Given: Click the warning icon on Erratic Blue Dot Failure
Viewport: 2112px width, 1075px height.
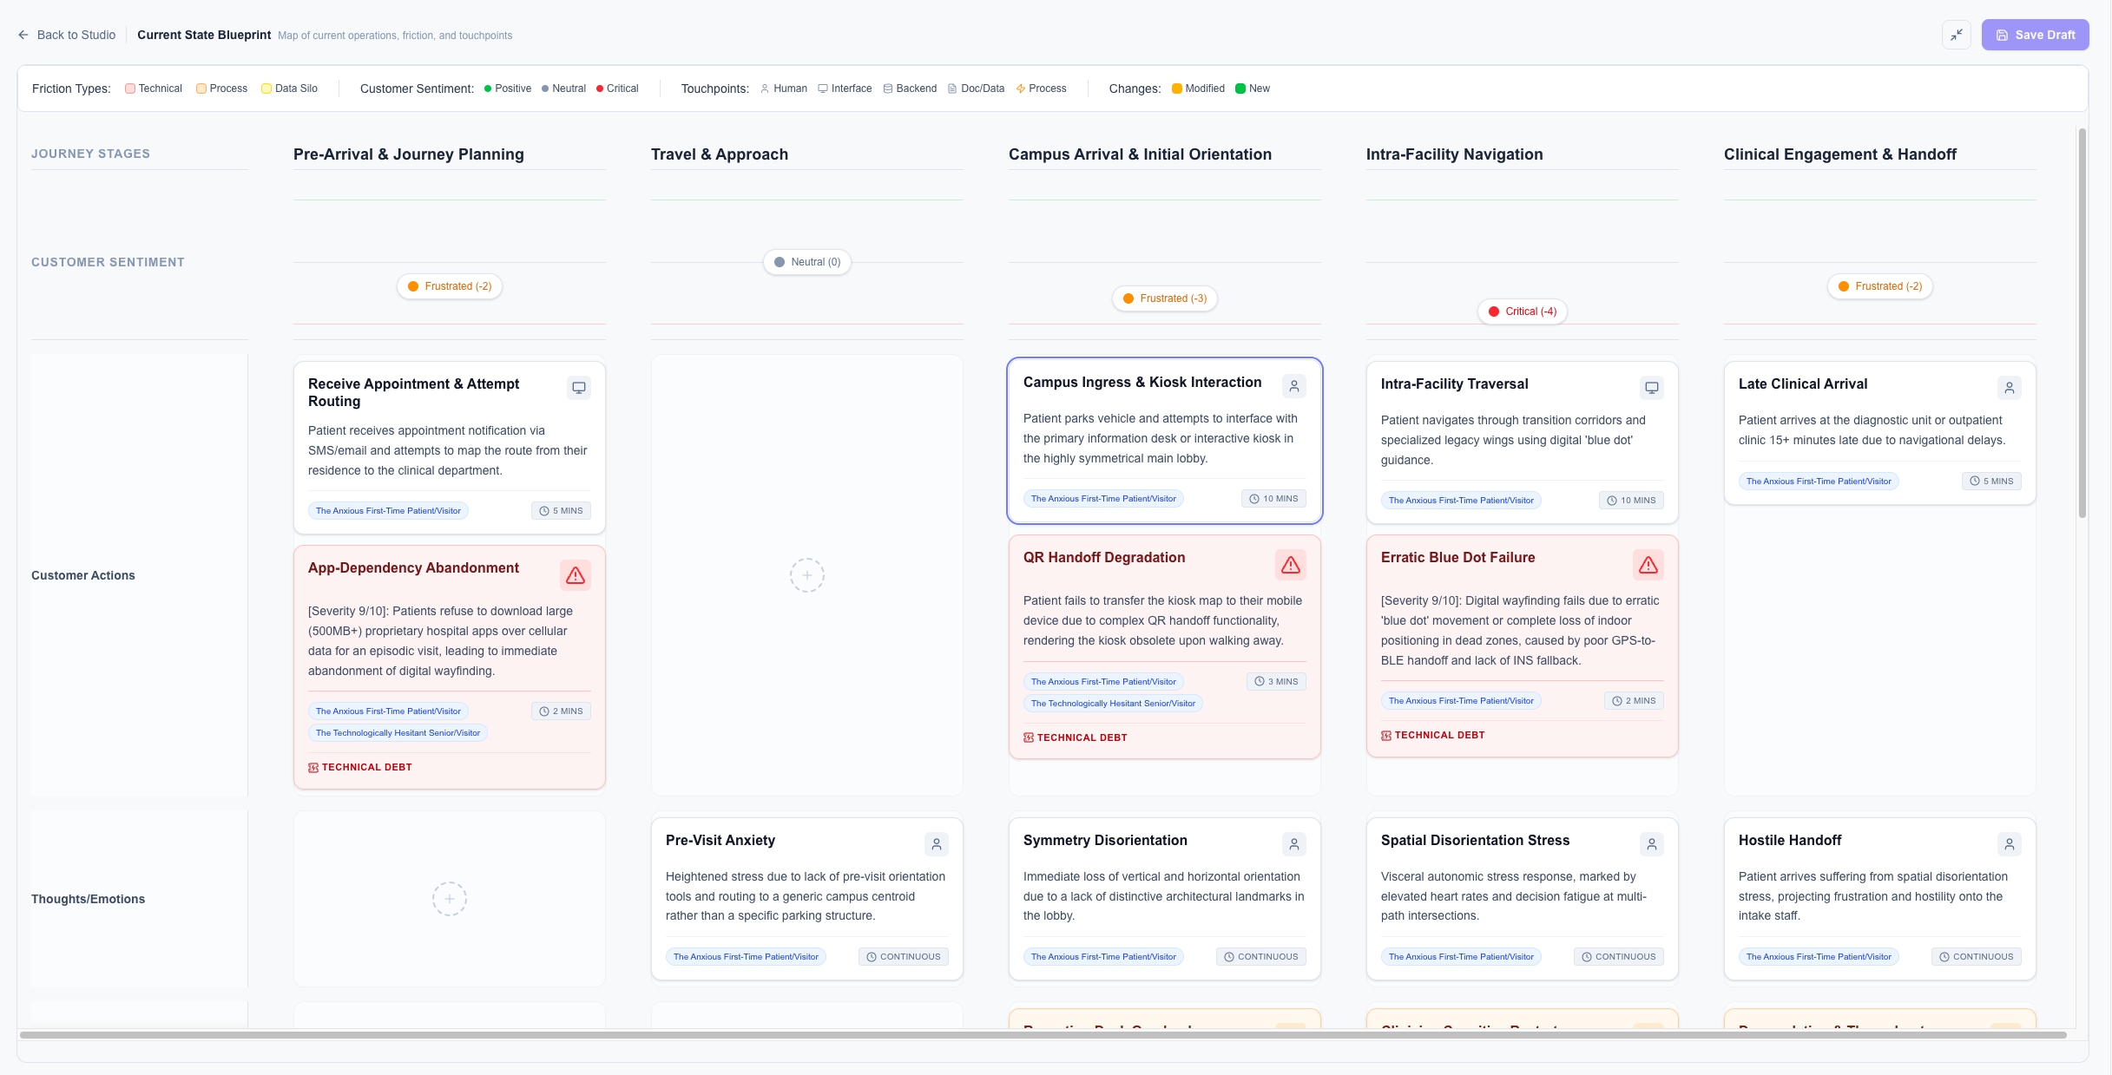Looking at the screenshot, I should 1648,566.
